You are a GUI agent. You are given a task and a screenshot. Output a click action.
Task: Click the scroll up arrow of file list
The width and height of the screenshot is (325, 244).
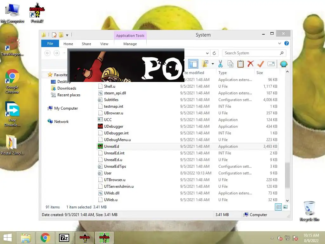click(287, 71)
